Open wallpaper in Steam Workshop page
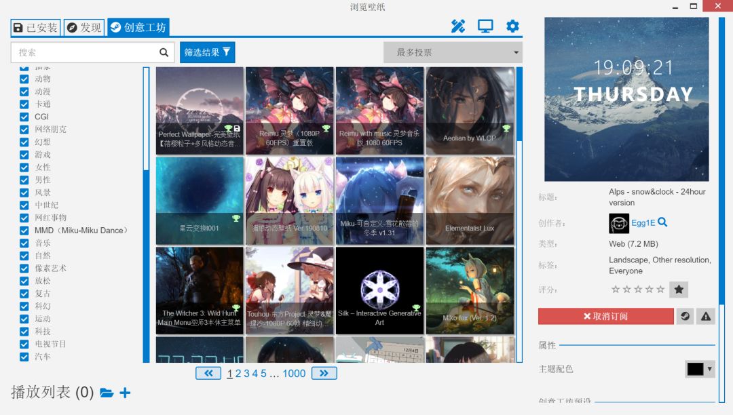 point(685,316)
